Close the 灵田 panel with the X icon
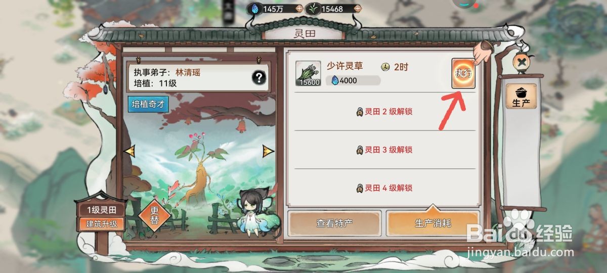This screenshot has width=607, height=273. (x=521, y=63)
